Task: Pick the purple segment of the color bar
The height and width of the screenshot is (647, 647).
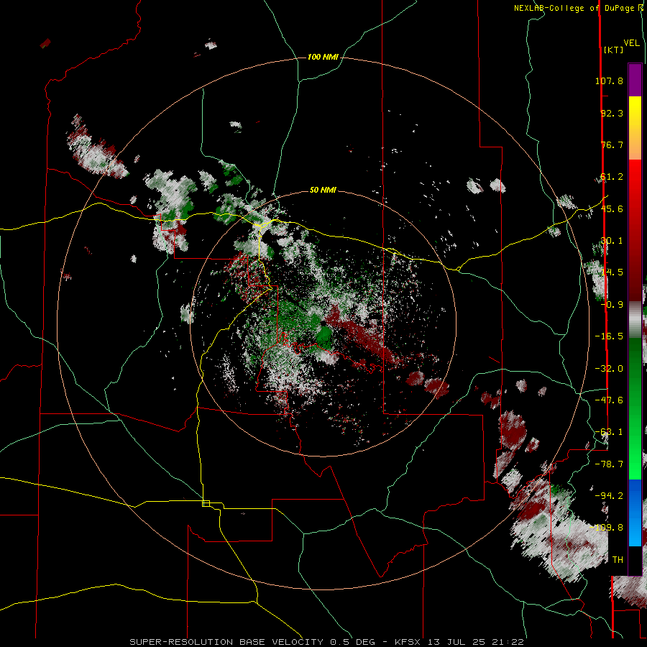Action: coord(635,81)
